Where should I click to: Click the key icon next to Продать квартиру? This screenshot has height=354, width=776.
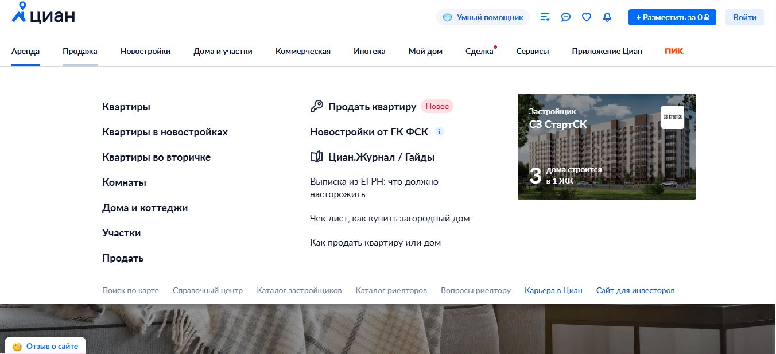[x=317, y=106]
